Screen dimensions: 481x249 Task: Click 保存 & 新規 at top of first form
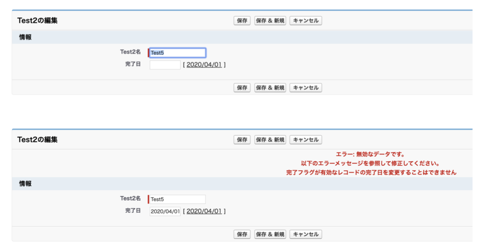pyautogui.click(x=270, y=21)
